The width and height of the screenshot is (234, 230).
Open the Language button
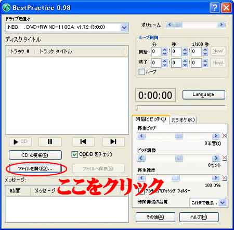204,94
